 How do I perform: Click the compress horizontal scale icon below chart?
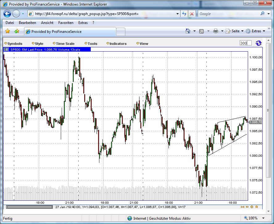[x=242, y=207]
